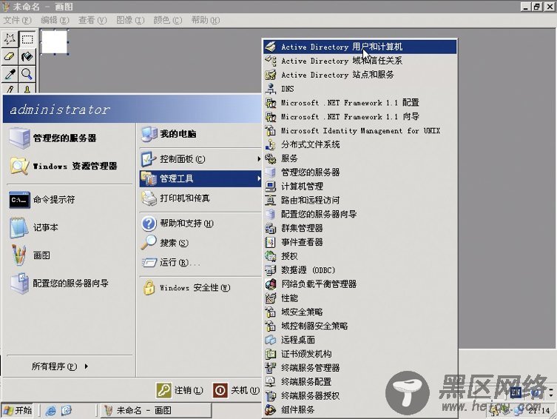Open 搜索 from Start menu

(x=200, y=243)
